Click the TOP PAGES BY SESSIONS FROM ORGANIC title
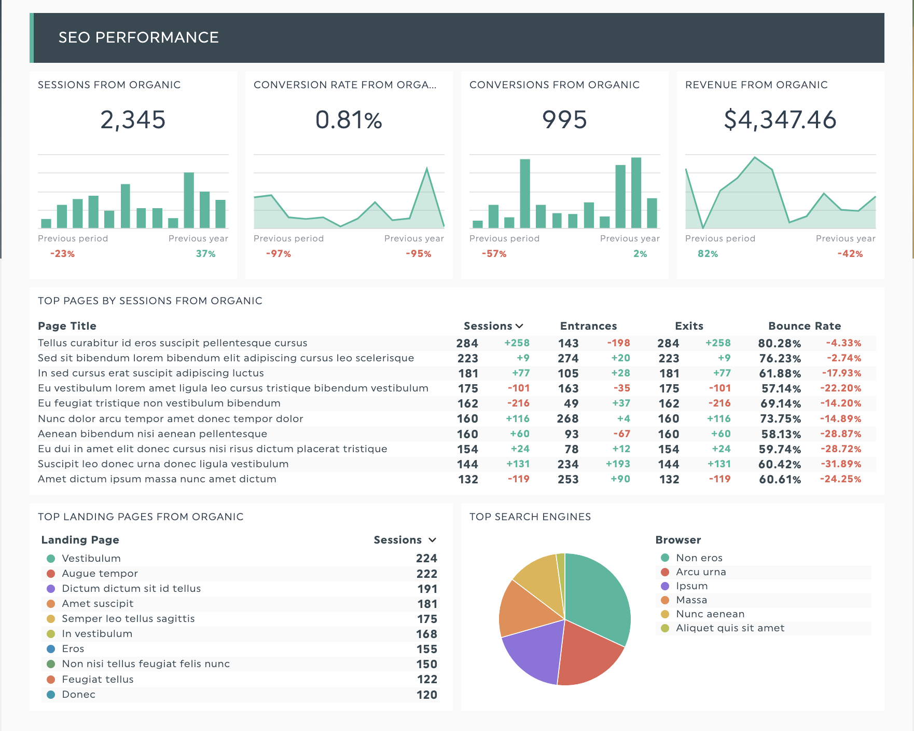The height and width of the screenshot is (731, 914). tap(150, 301)
